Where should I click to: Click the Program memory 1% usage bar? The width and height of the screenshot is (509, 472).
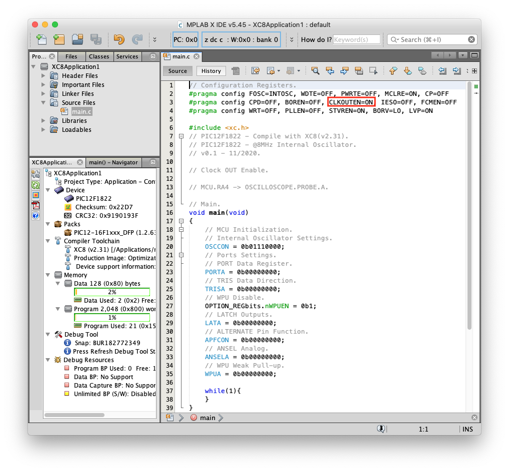112,317
